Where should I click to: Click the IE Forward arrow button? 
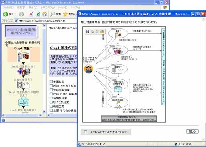pos(21,14)
